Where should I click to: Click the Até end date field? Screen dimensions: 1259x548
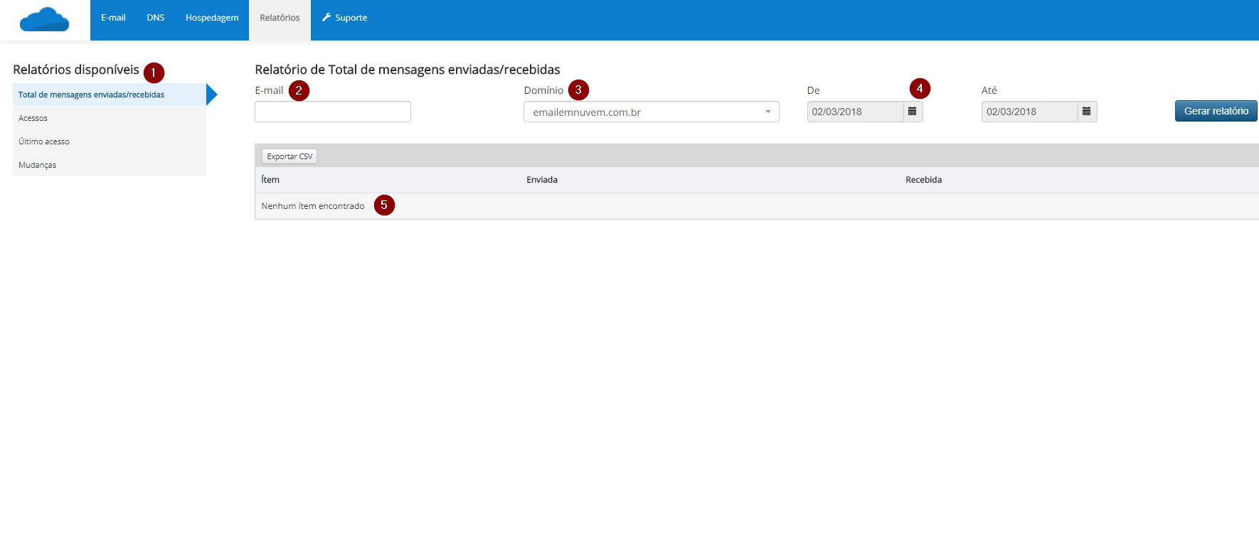pos(1029,112)
